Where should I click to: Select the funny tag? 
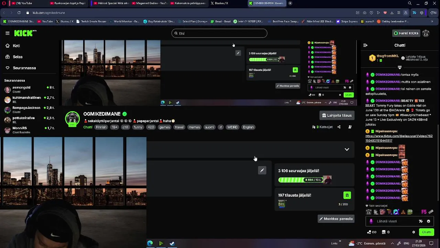(138, 127)
